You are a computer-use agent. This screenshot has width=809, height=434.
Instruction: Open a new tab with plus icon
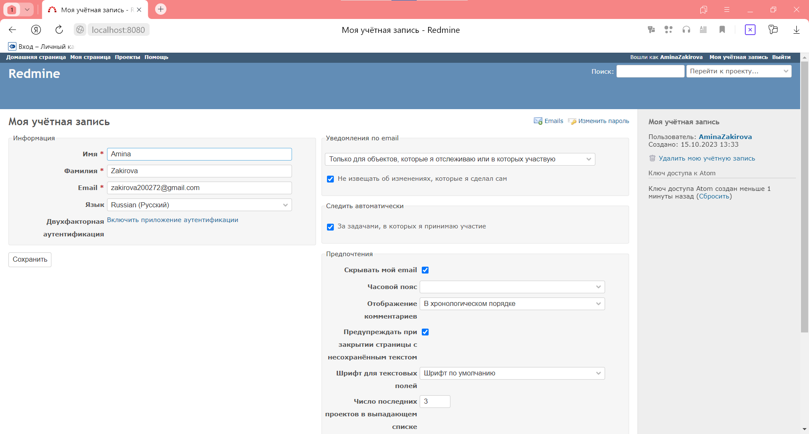(161, 9)
